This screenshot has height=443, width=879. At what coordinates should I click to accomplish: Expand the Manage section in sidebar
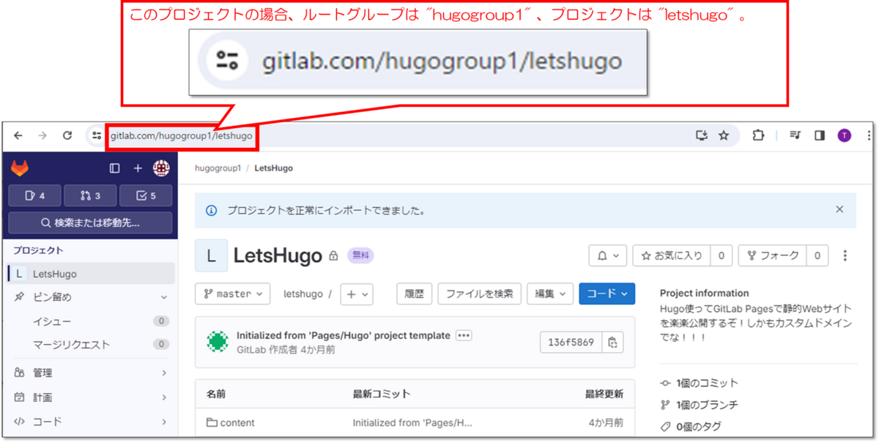(92, 373)
